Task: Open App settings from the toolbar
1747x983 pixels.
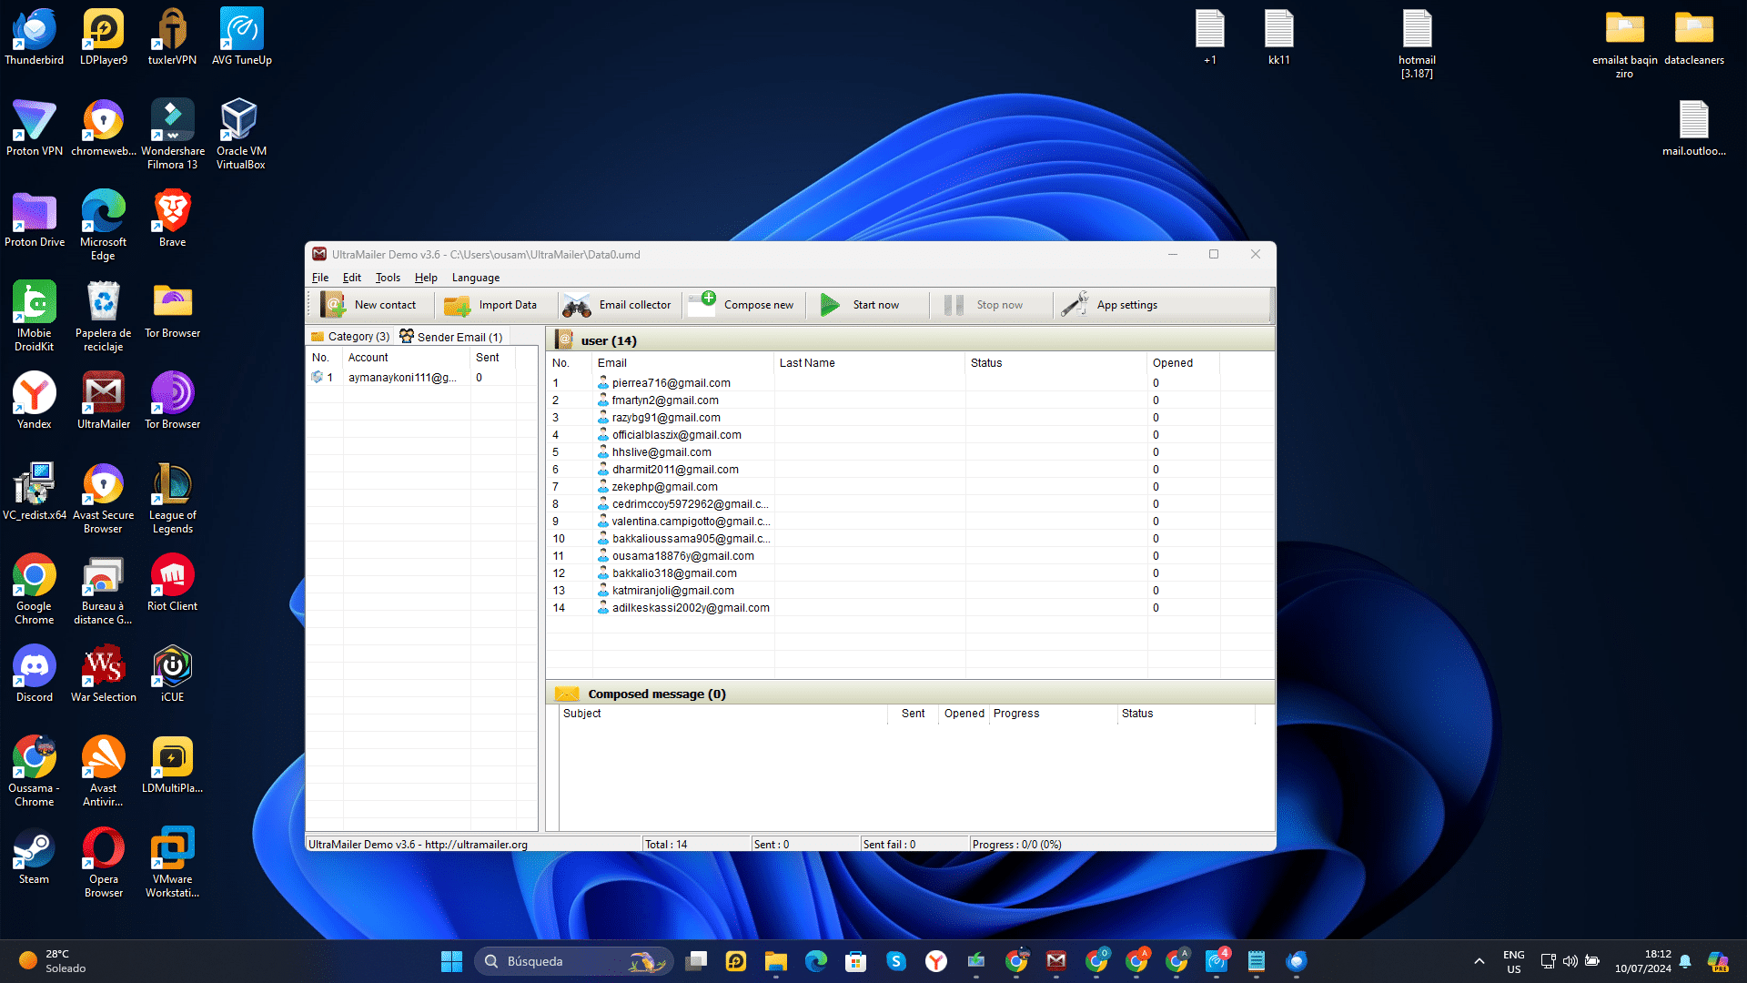Action: point(1110,305)
